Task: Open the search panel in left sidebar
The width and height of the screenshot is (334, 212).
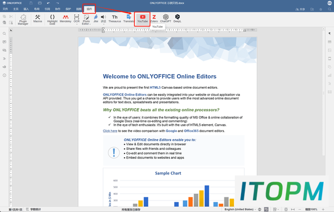Action: tap(4, 33)
